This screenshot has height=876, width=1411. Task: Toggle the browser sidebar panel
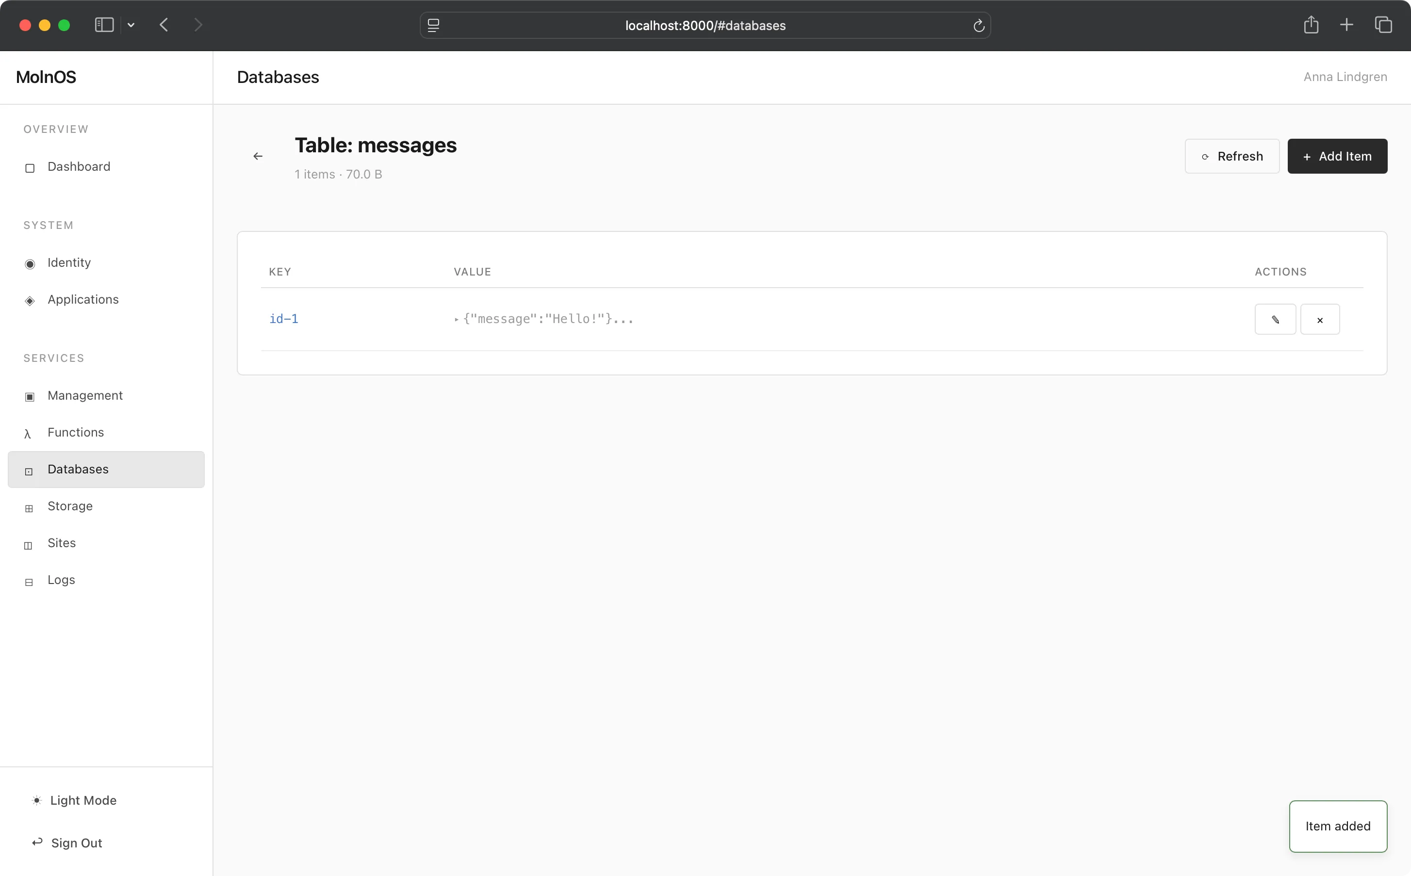point(103,25)
